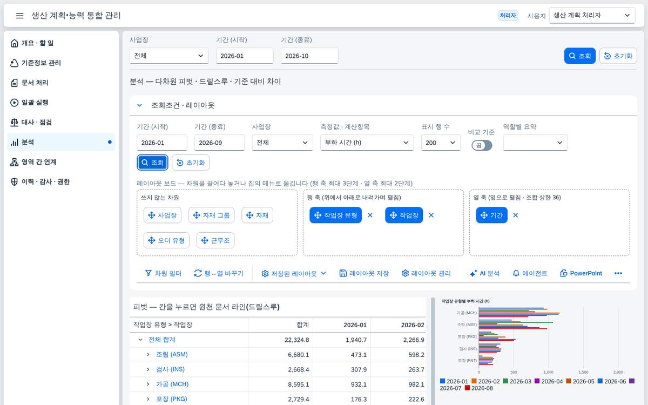
Task: Click 2026-01 blue legend swatch
Action: pos(443,381)
